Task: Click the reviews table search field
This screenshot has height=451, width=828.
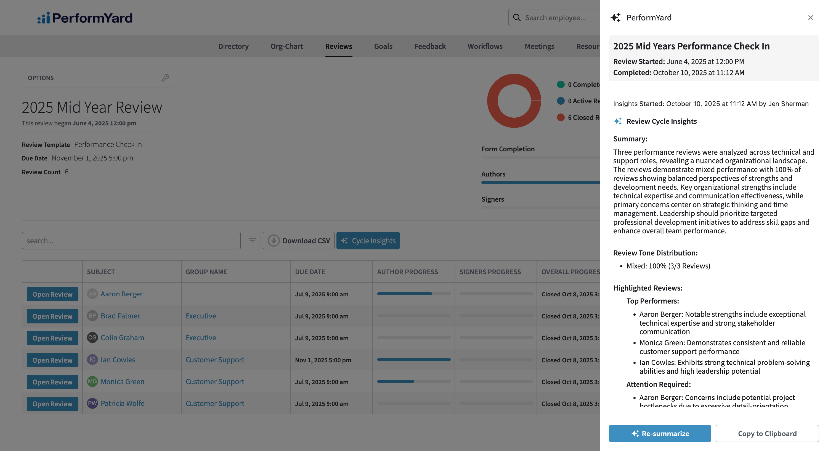Action: 131,241
